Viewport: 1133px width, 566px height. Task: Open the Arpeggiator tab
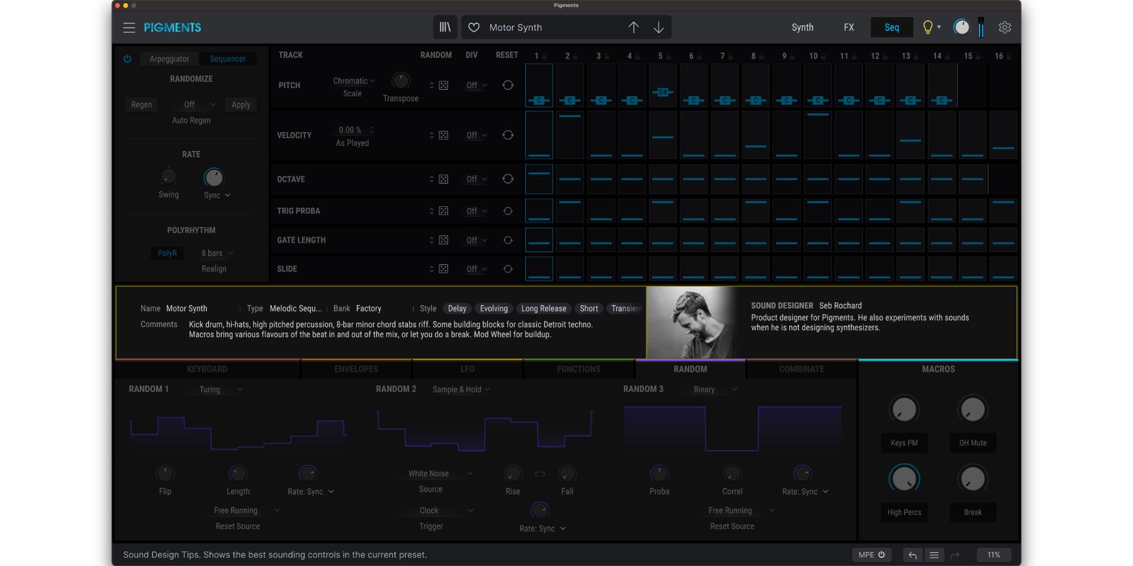click(x=169, y=58)
